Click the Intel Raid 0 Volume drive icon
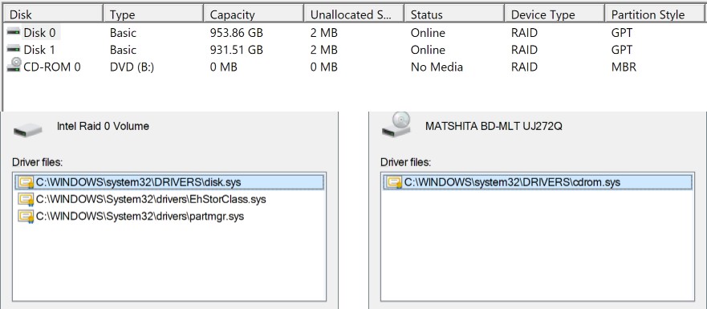 (27, 130)
